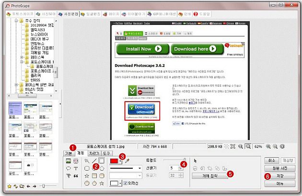The image size is (302, 196).
Task: Collapse the 포토스케이프 1 folder node
Action: point(22,62)
